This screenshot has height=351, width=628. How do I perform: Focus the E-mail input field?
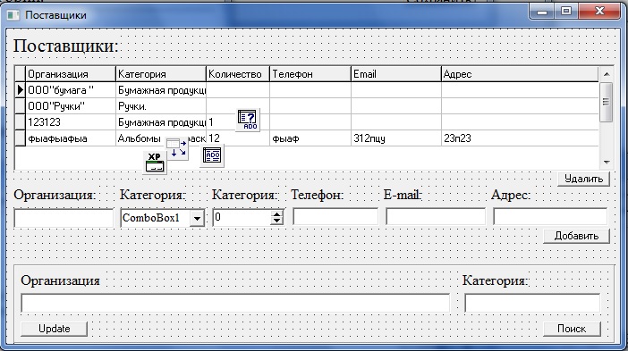point(436,217)
